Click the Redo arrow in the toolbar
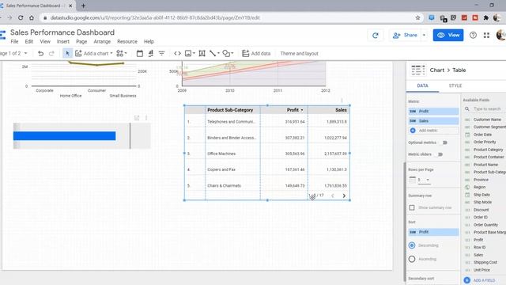 click(x=51, y=53)
